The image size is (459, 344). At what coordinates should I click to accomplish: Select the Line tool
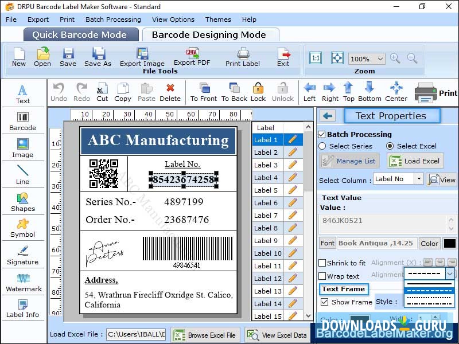[23, 175]
